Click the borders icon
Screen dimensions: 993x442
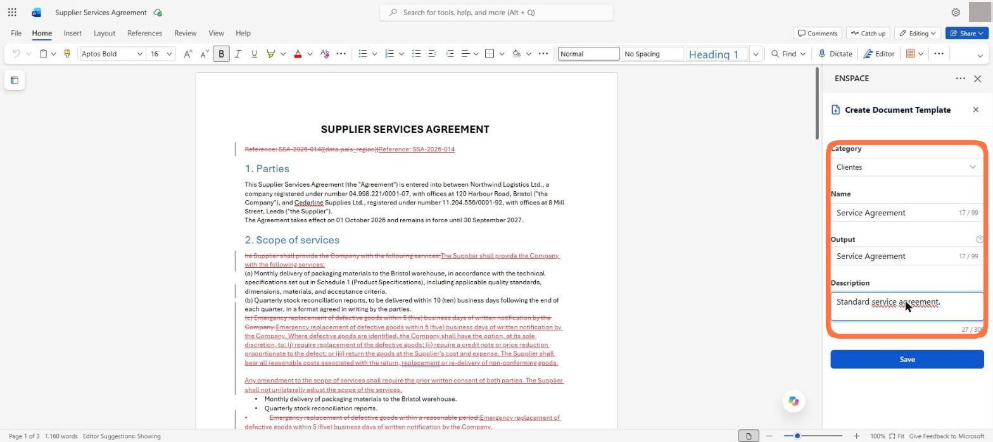pos(490,54)
